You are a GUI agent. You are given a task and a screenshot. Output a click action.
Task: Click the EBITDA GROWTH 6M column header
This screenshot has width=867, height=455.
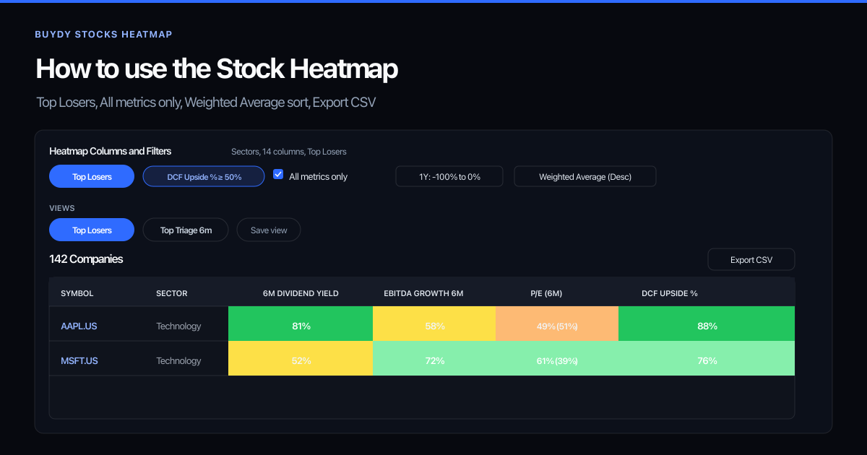423,293
